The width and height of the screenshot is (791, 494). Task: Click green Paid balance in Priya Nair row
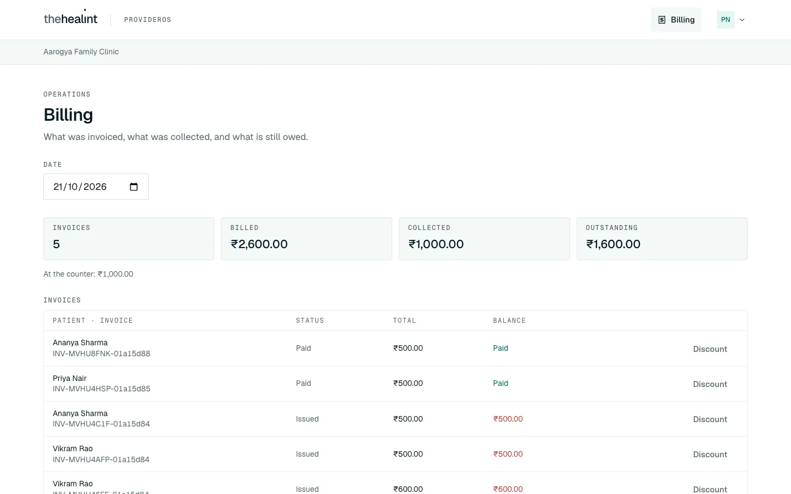500,383
